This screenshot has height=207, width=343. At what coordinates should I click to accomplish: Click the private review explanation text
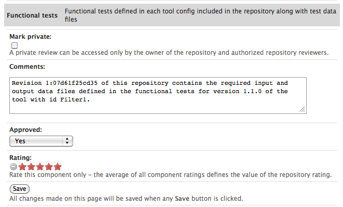[x=169, y=53]
